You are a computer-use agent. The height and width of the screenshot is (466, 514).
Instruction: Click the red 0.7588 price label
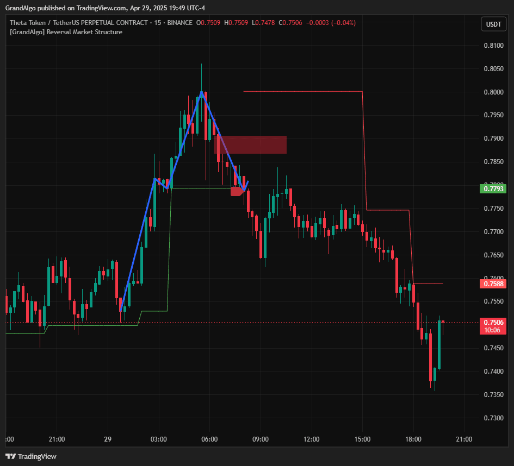[x=492, y=284]
